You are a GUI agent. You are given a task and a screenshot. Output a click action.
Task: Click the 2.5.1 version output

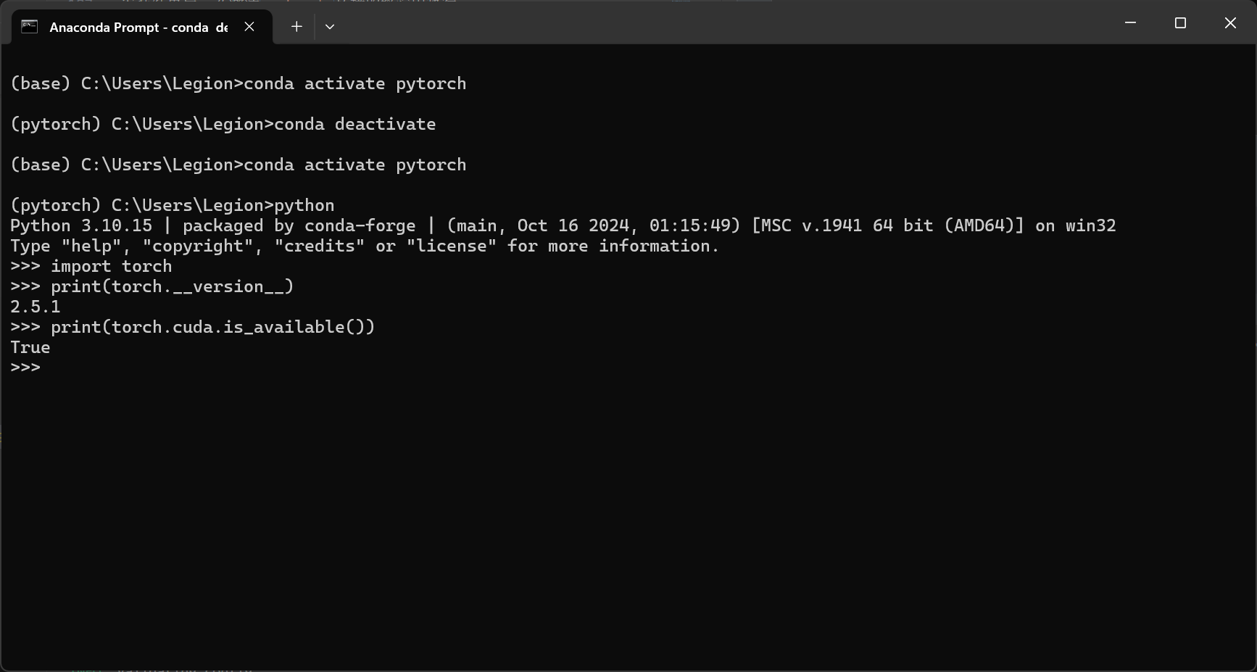[36, 307]
